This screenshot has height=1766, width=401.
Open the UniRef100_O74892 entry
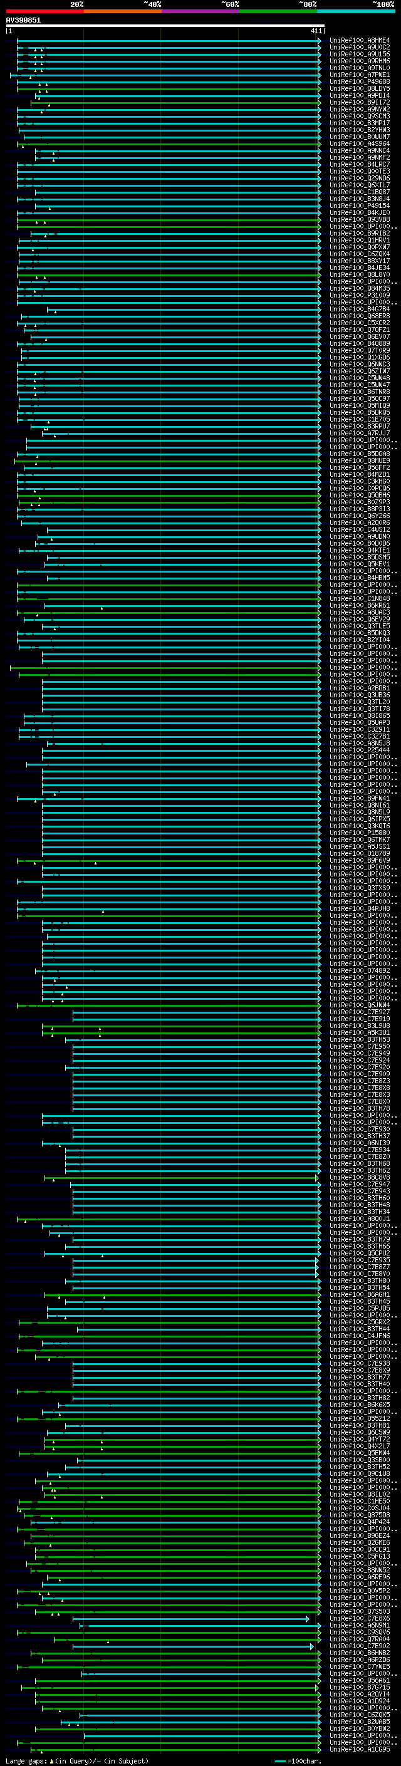click(359, 970)
